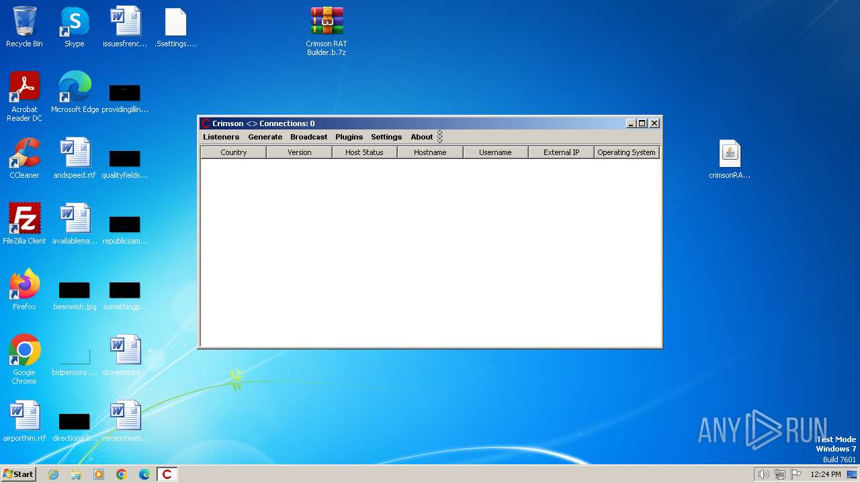Viewport: 860px width, 483px height.
Task: Open the Settings menu in Crimson
Action: click(386, 137)
